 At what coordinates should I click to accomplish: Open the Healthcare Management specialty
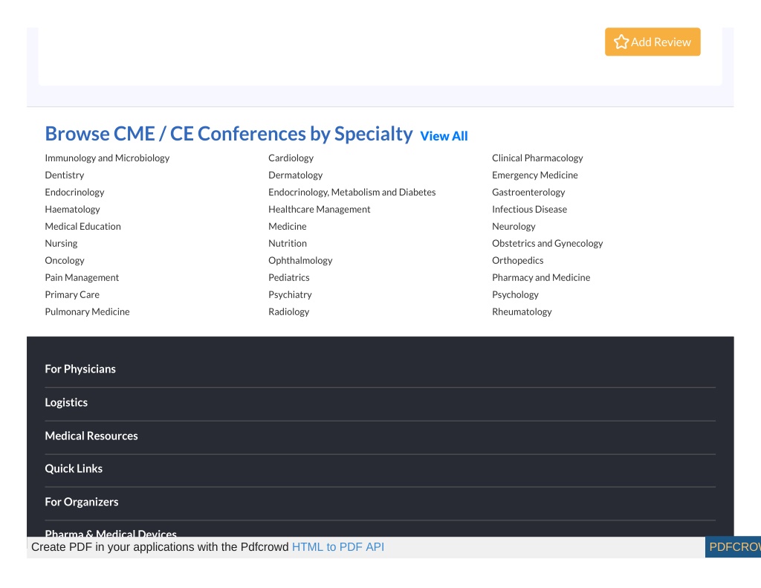point(320,210)
